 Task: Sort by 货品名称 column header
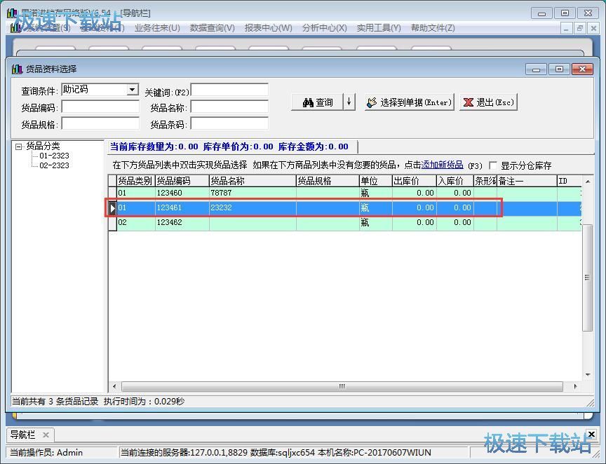pyautogui.click(x=252, y=181)
